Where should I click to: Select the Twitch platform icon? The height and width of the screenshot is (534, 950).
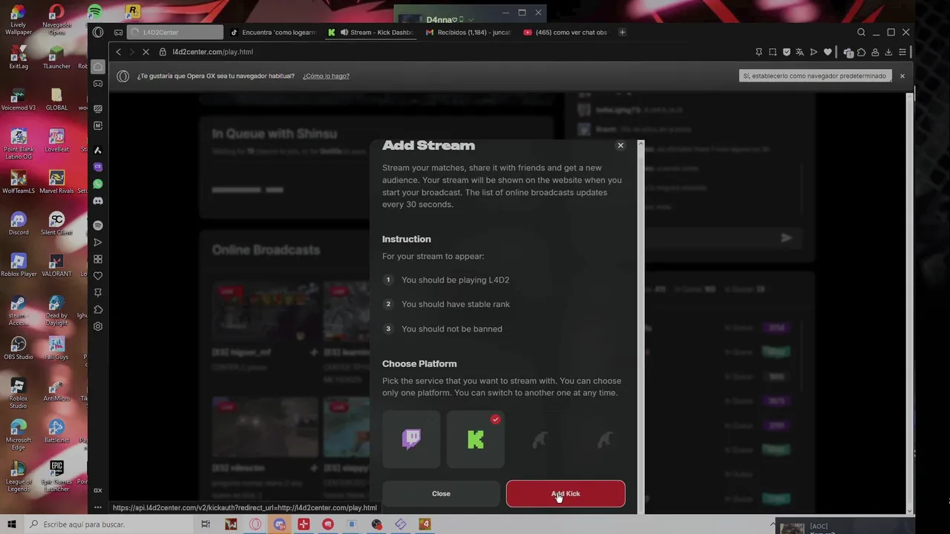pyautogui.click(x=411, y=439)
